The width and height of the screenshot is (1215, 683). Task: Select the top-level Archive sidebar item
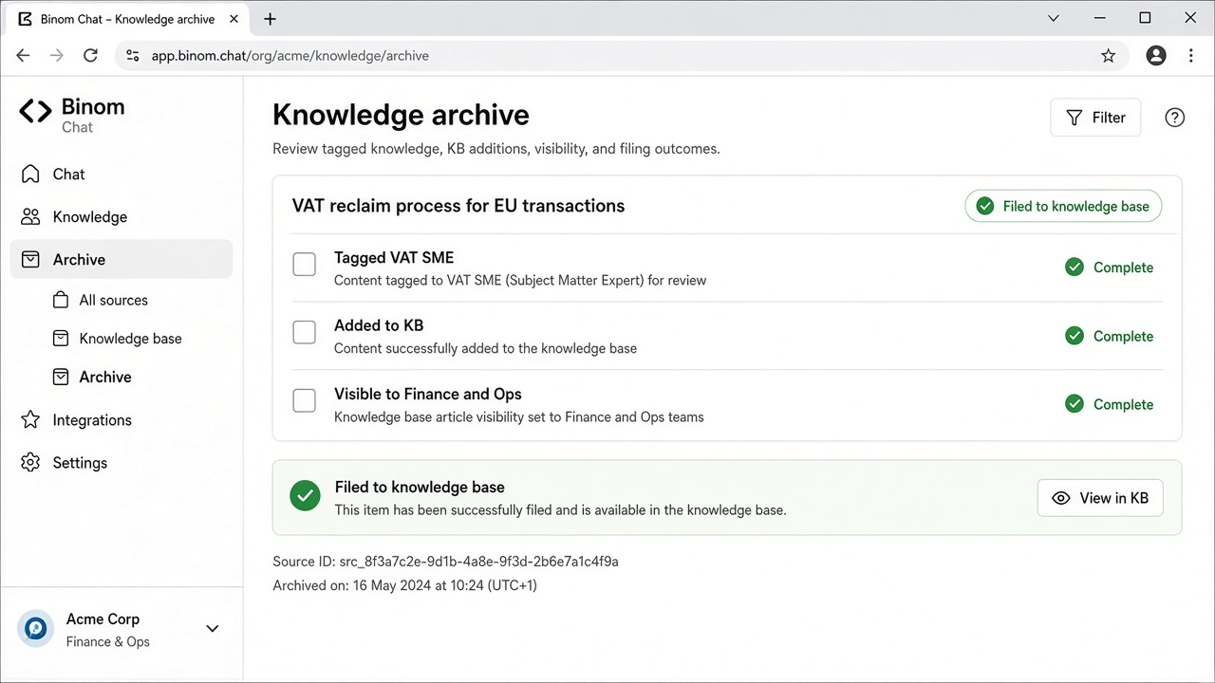(121, 260)
